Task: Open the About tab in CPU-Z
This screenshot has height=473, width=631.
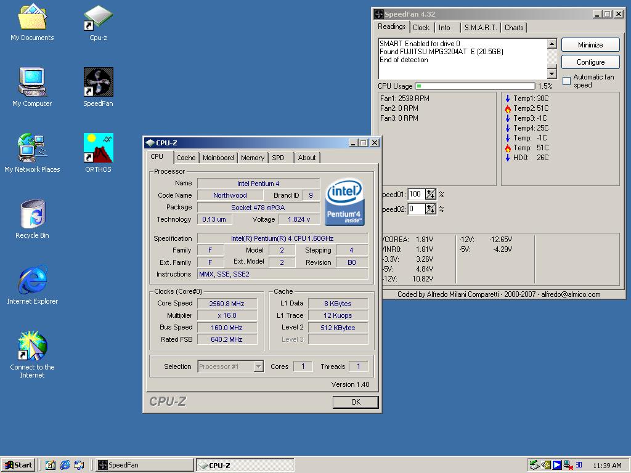Action: [307, 158]
